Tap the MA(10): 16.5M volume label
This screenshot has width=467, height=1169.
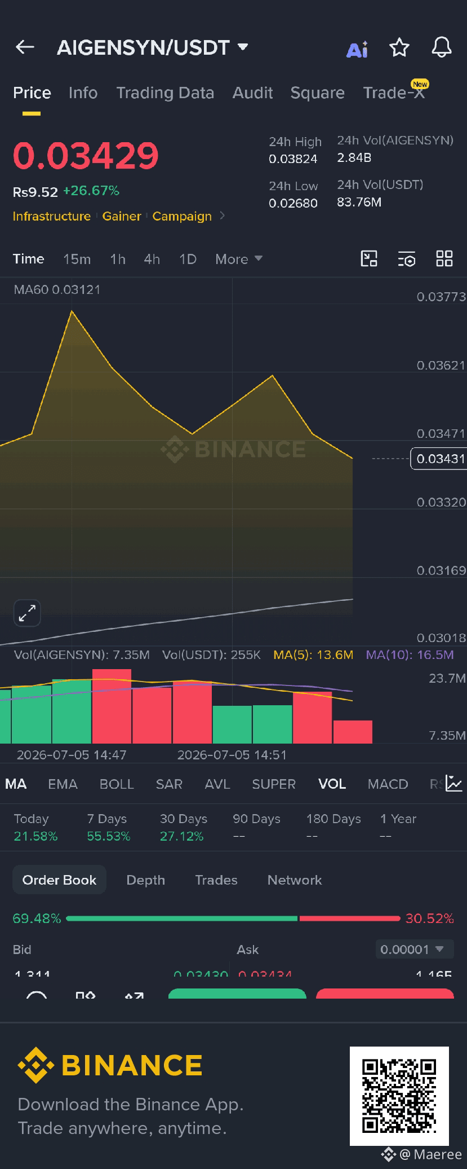[410, 654]
